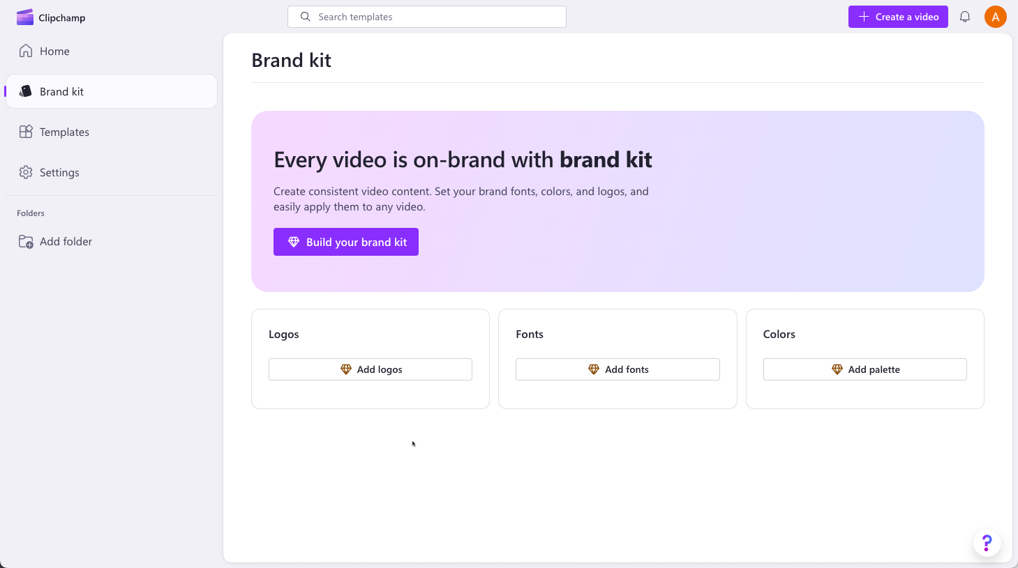This screenshot has height=568, width=1018.
Task: Click the Brand kit sidebar icon
Action: 26,91
